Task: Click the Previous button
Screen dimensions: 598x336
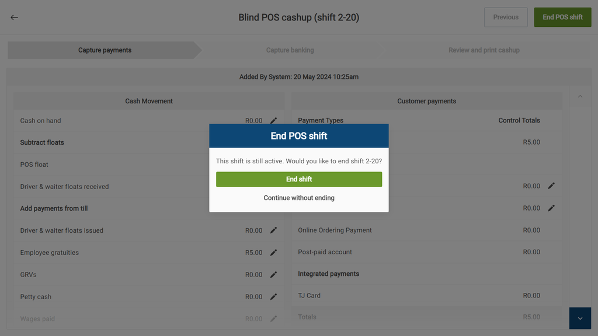Action: (506, 17)
